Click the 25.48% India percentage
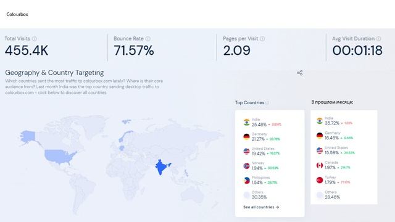Viewport: 395px width, 222px height. [259, 125]
